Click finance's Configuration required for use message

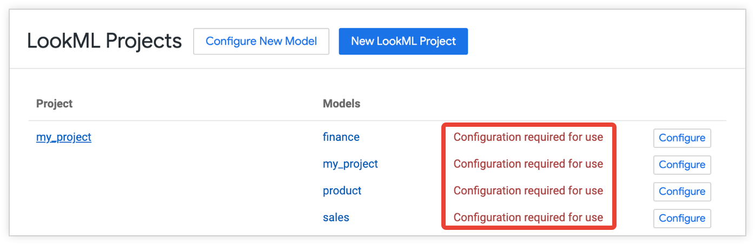point(528,137)
